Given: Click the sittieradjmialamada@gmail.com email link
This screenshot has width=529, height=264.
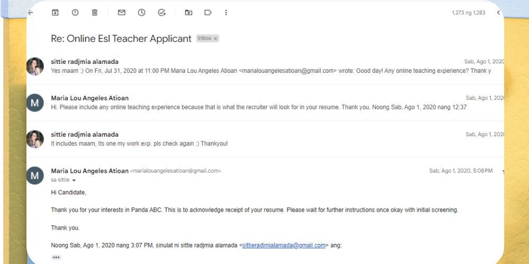Looking at the screenshot, I should (284, 246).
